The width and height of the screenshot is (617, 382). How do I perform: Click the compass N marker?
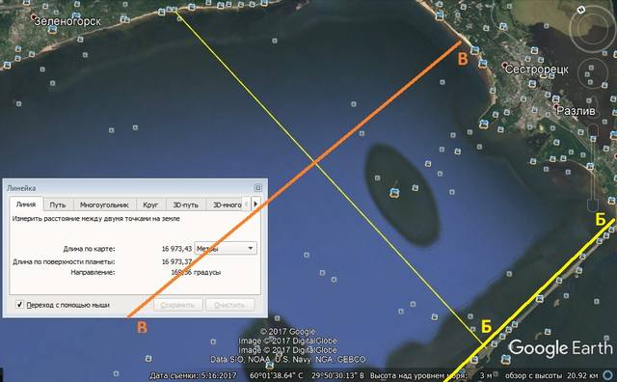pyautogui.click(x=581, y=10)
